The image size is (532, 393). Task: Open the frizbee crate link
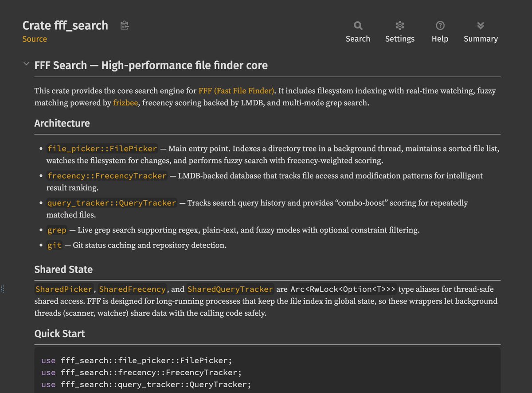[x=125, y=103]
